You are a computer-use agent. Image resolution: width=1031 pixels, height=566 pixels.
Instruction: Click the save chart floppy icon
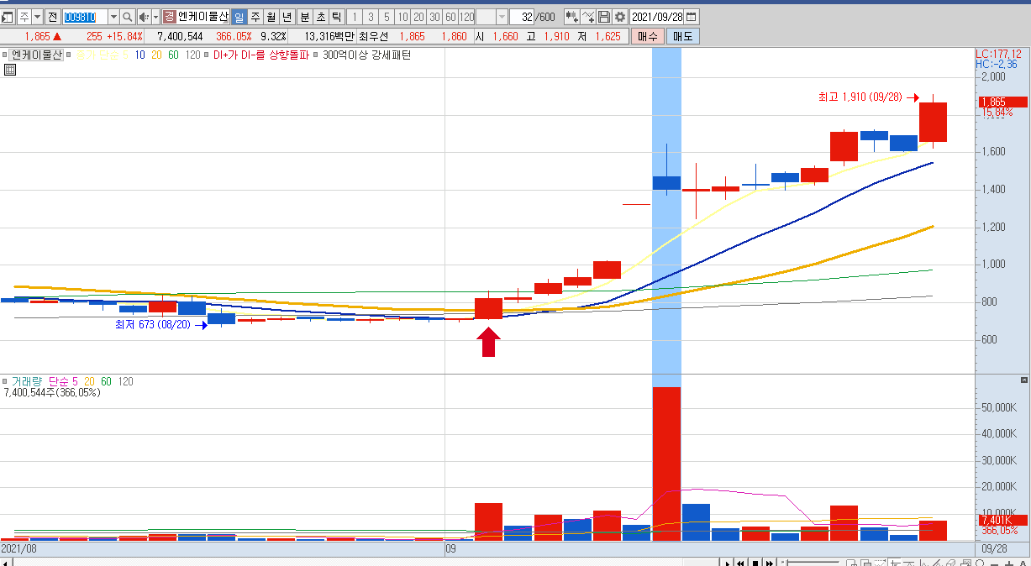[604, 17]
